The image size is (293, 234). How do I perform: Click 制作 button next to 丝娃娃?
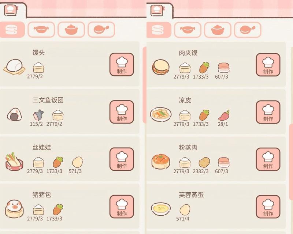coord(122,159)
